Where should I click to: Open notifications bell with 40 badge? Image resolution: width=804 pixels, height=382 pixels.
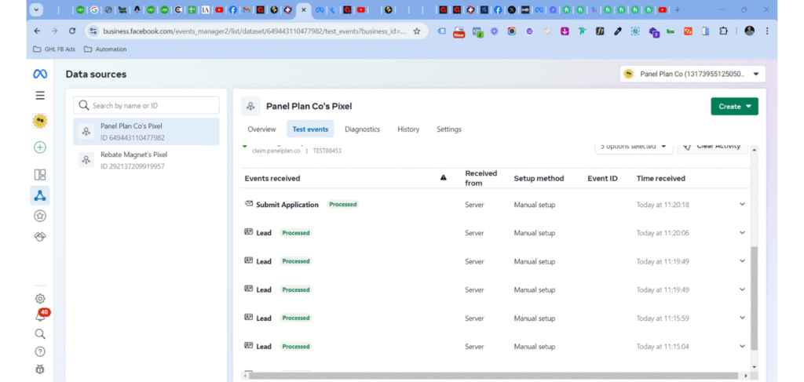(x=41, y=315)
